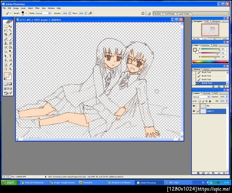The width and height of the screenshot is (232, 193).
Task: Open Layers panel flyout menu
Action: coord(227,93)
